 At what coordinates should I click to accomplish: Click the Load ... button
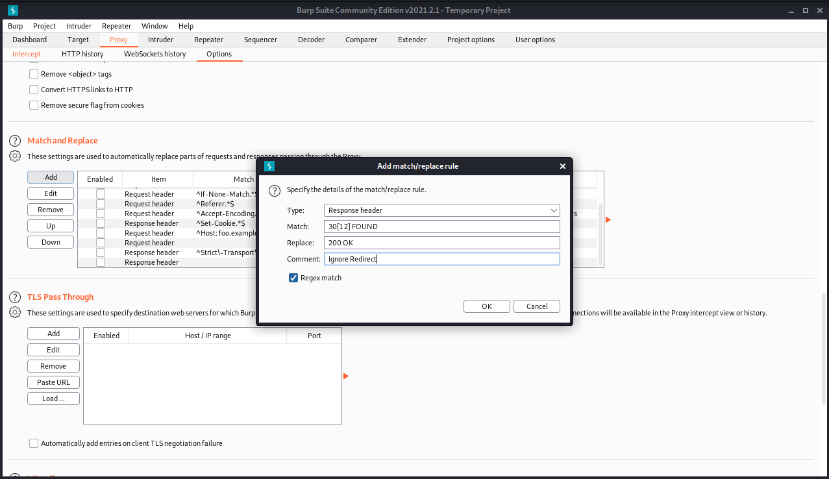(53, 399)
